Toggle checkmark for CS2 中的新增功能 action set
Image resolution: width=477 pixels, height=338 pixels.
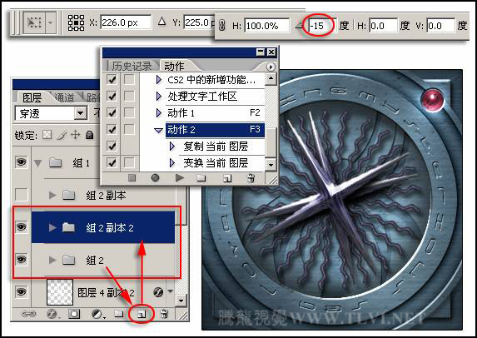pos(112,80)
